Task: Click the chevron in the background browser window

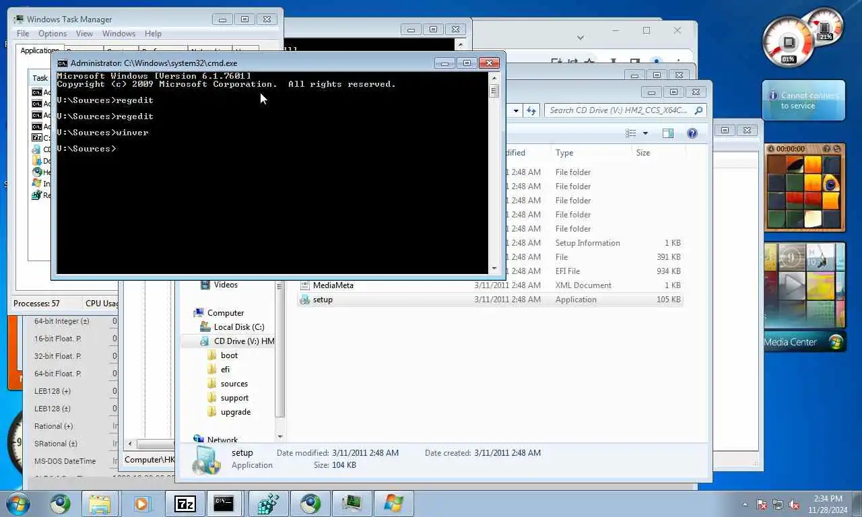Action: point(581,38)
